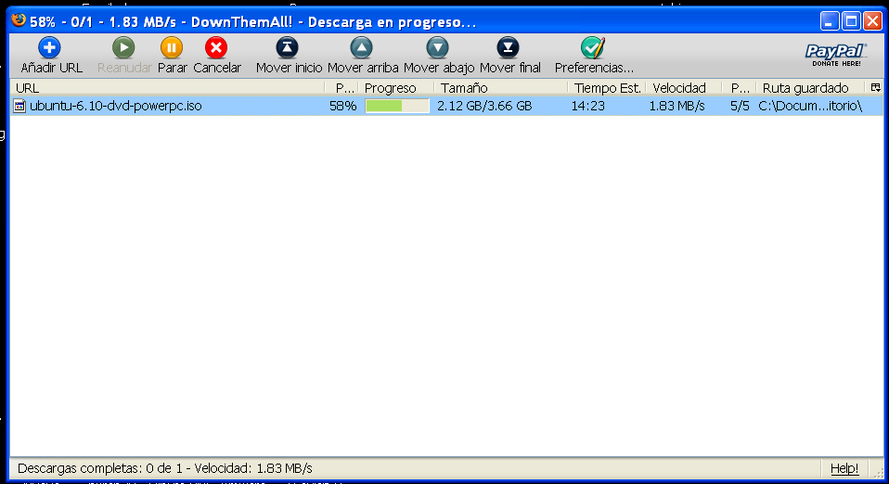The width and height of the screenshot is (889, 484).
Task: Sort by the Ruta guardado column header
Action: 811,88
